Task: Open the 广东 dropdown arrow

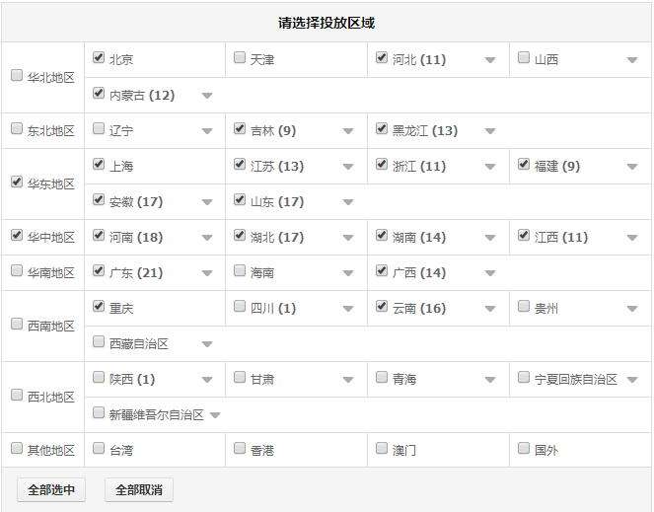Action: [x=207, y=273]
